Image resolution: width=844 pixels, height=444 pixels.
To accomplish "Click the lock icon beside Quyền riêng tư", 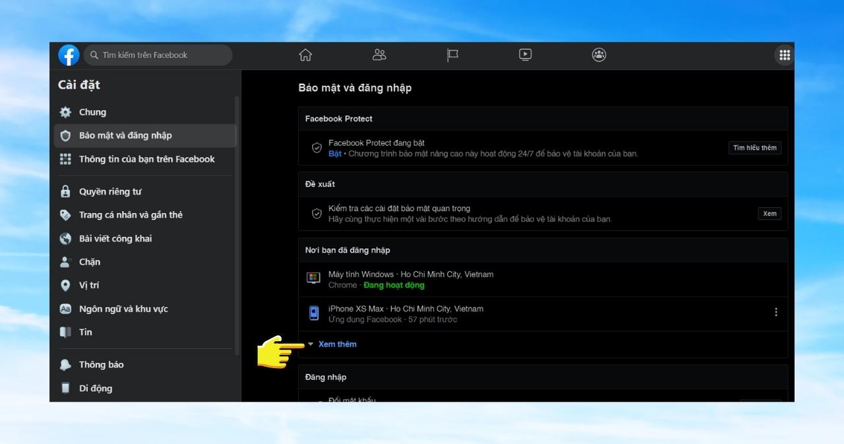I will (x=65, y=192).
